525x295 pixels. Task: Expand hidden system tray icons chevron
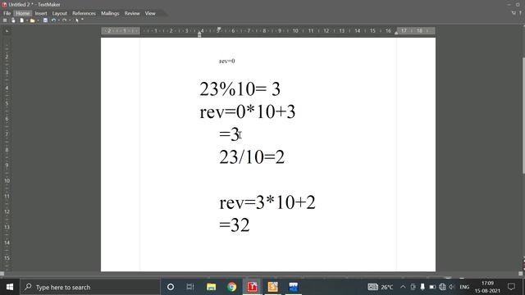pyautogui.click(x=403, y=287)
